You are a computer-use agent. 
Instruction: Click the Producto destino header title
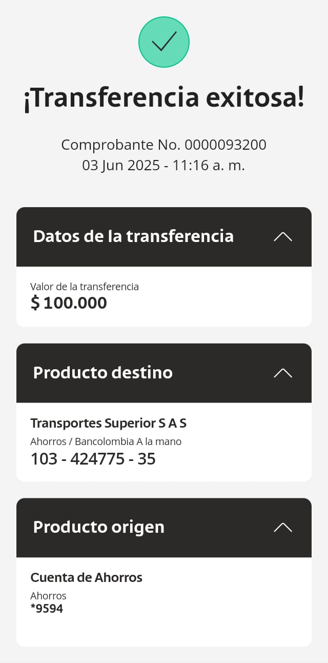click(x=102, y=373)
